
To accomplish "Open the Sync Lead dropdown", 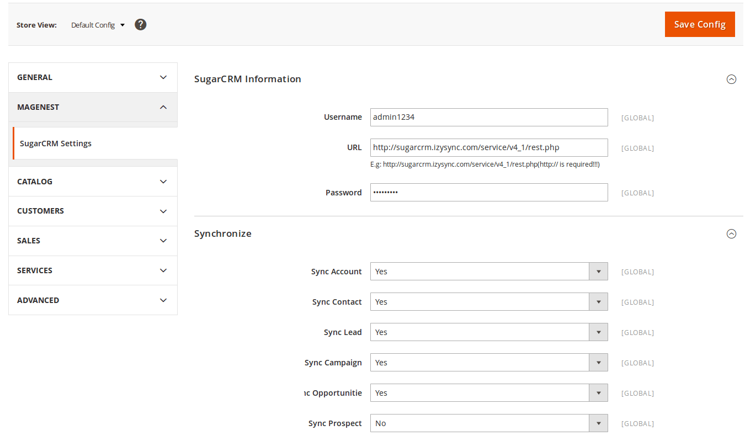I will 489,332.
